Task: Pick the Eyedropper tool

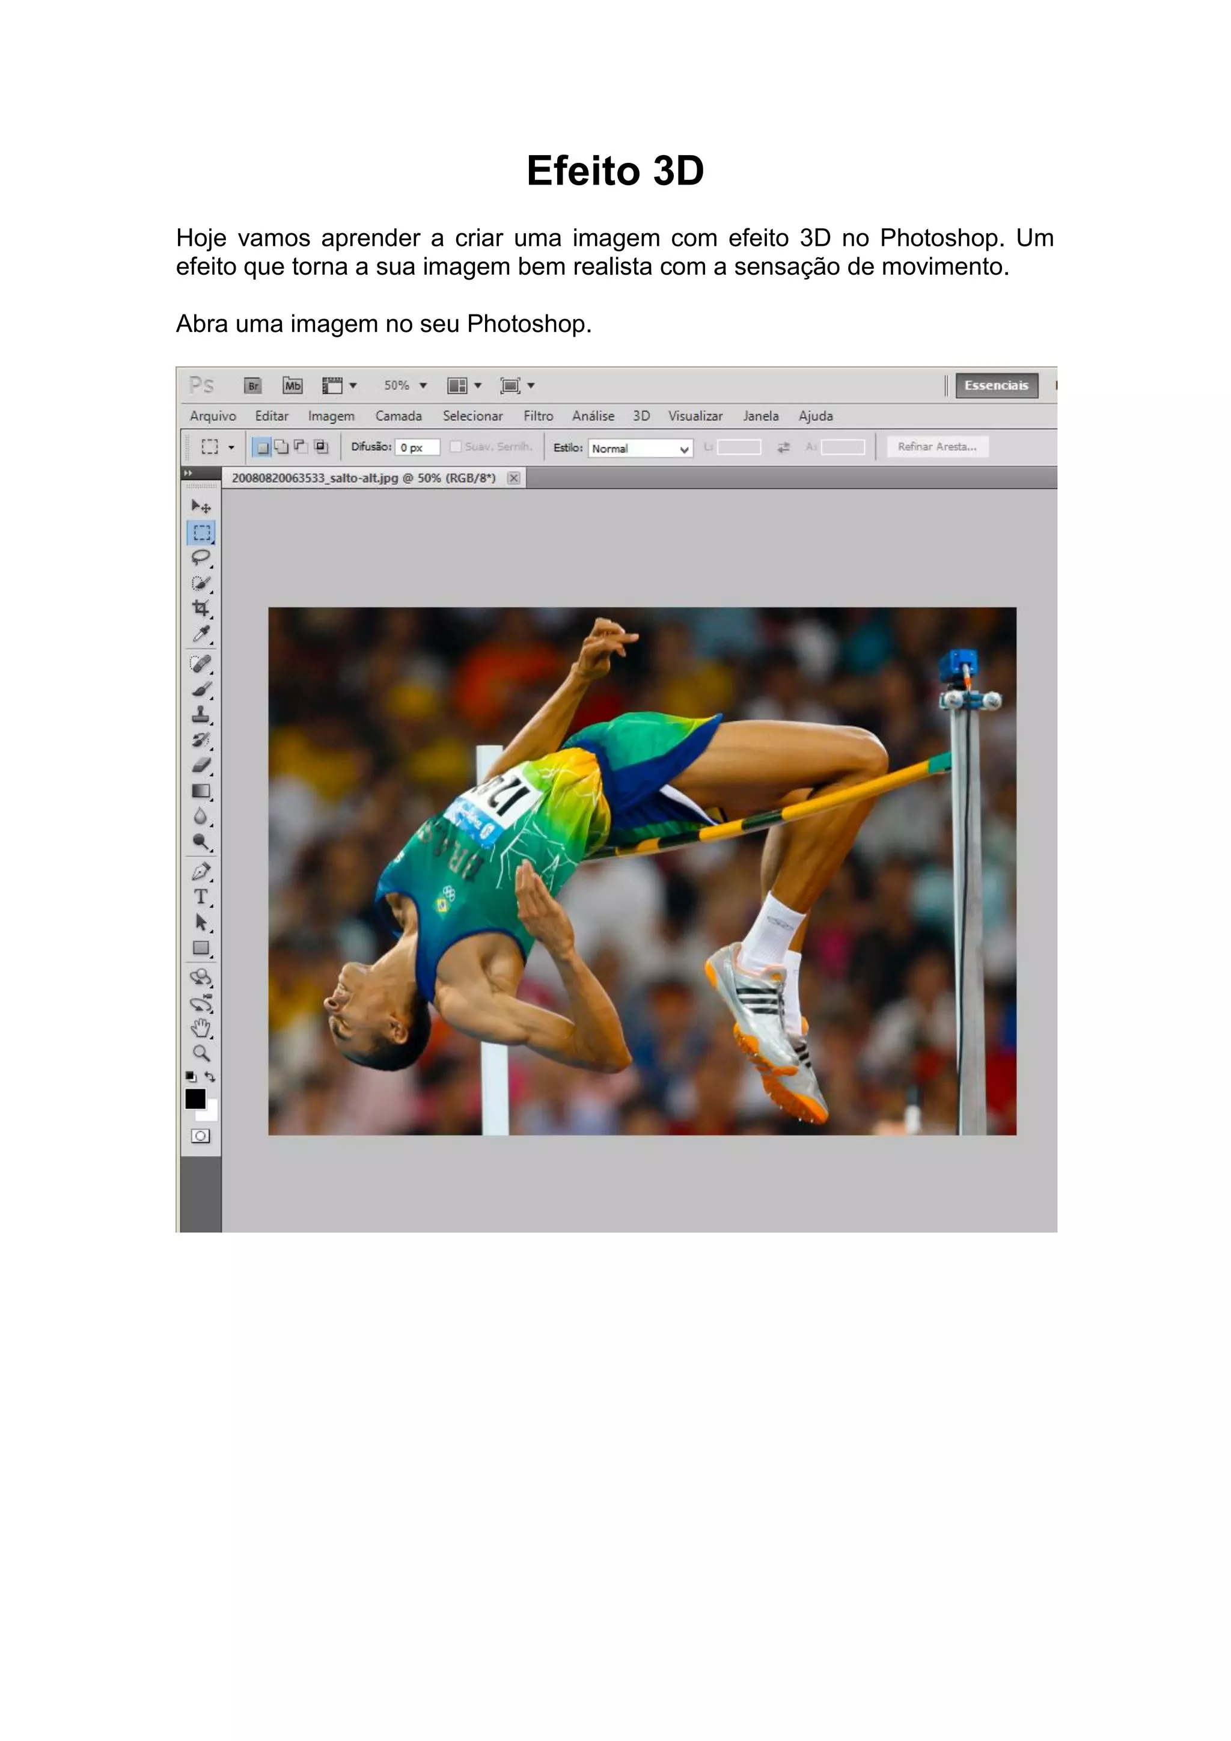Action: (x=200, y=634)
